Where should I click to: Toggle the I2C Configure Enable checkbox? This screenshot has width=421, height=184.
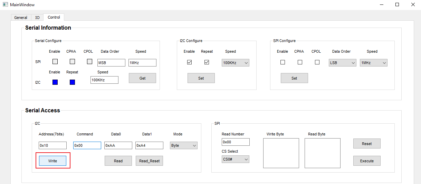[189, 62]
